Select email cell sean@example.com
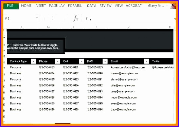 coord(123,103)
